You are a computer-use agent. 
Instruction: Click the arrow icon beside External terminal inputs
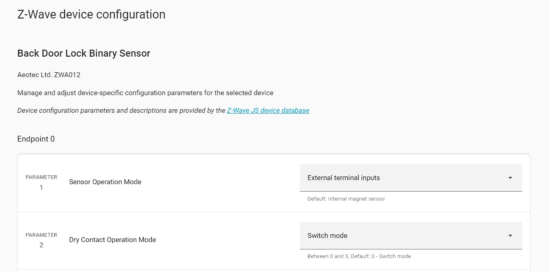coord(510,178)
